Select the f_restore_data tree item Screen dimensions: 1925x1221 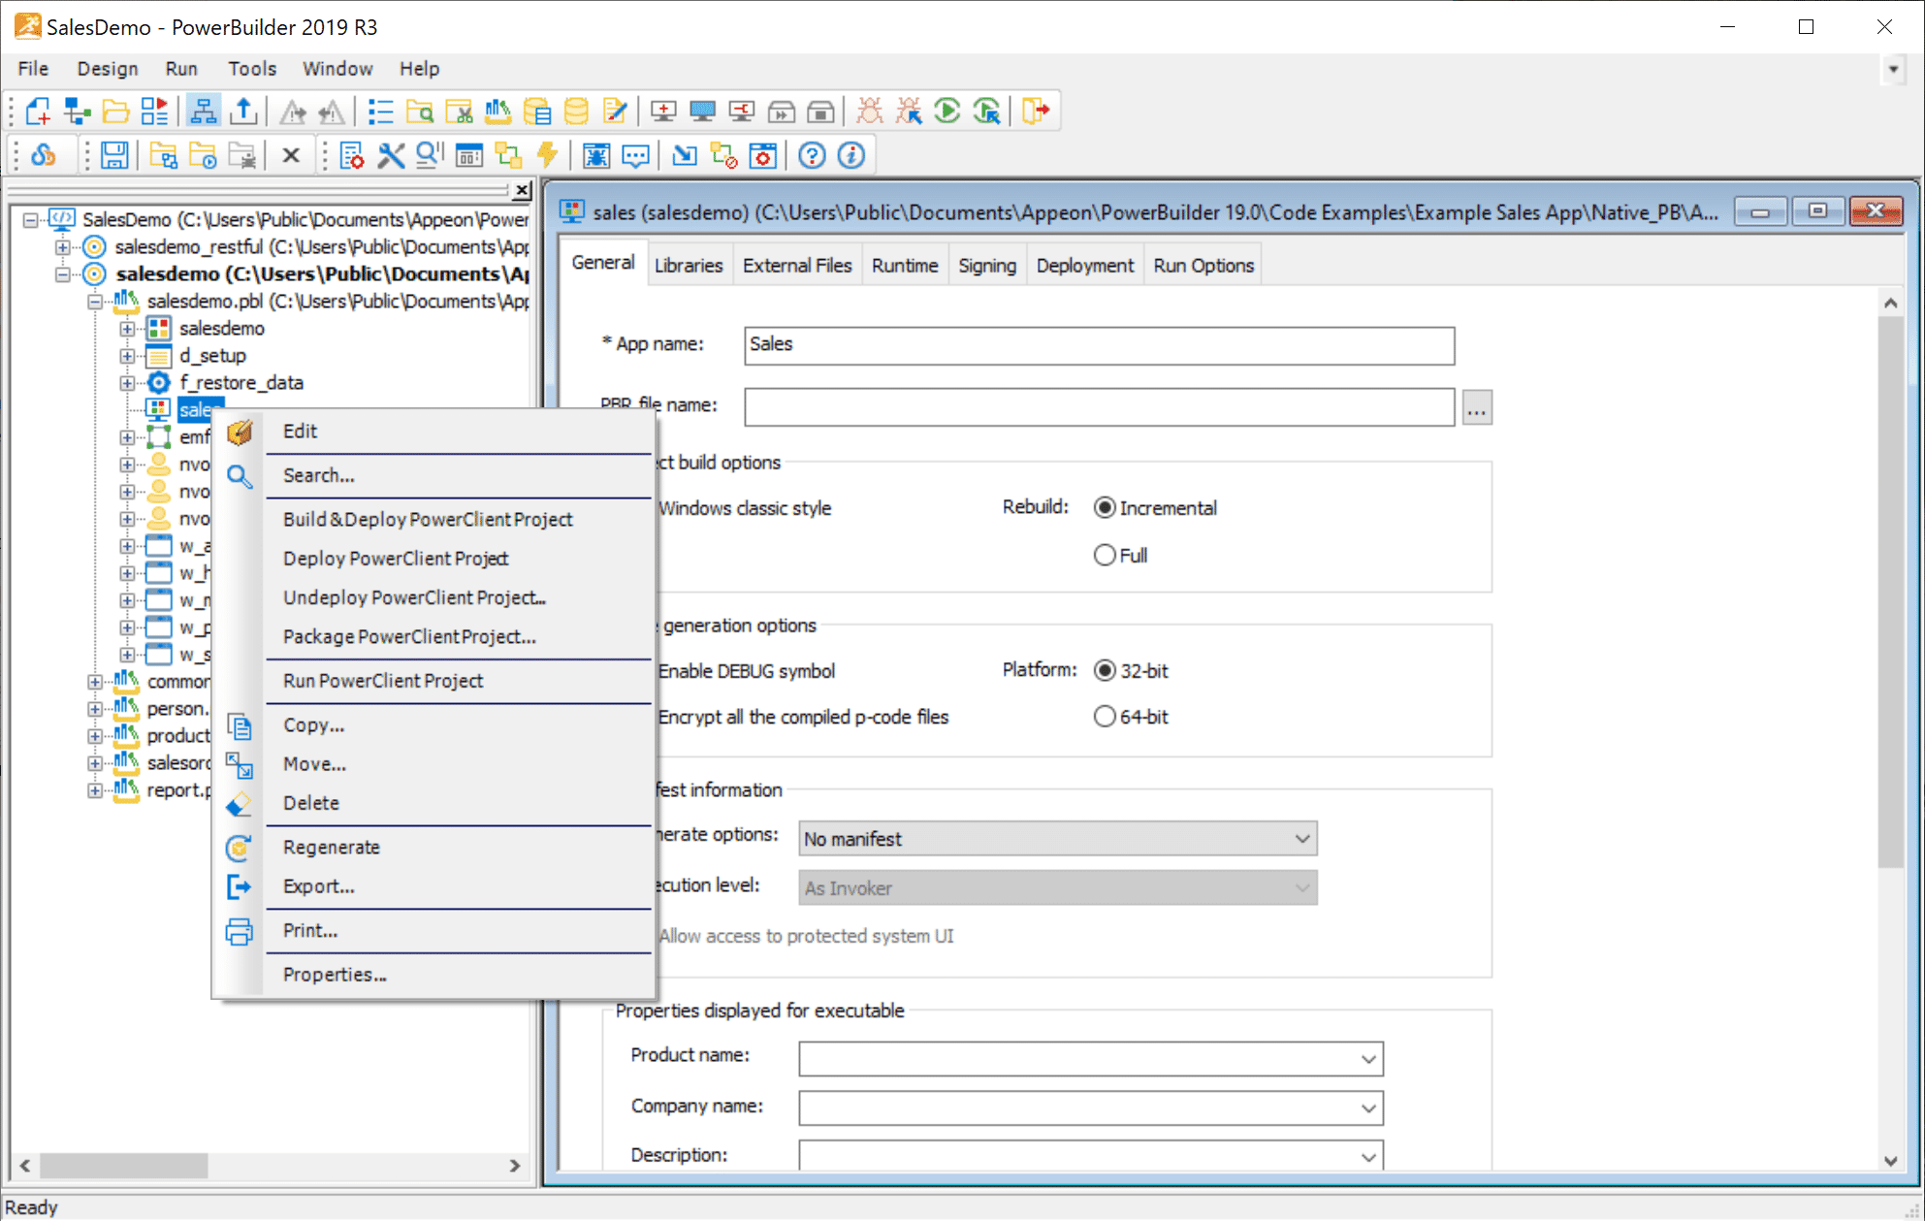[241, 383]
